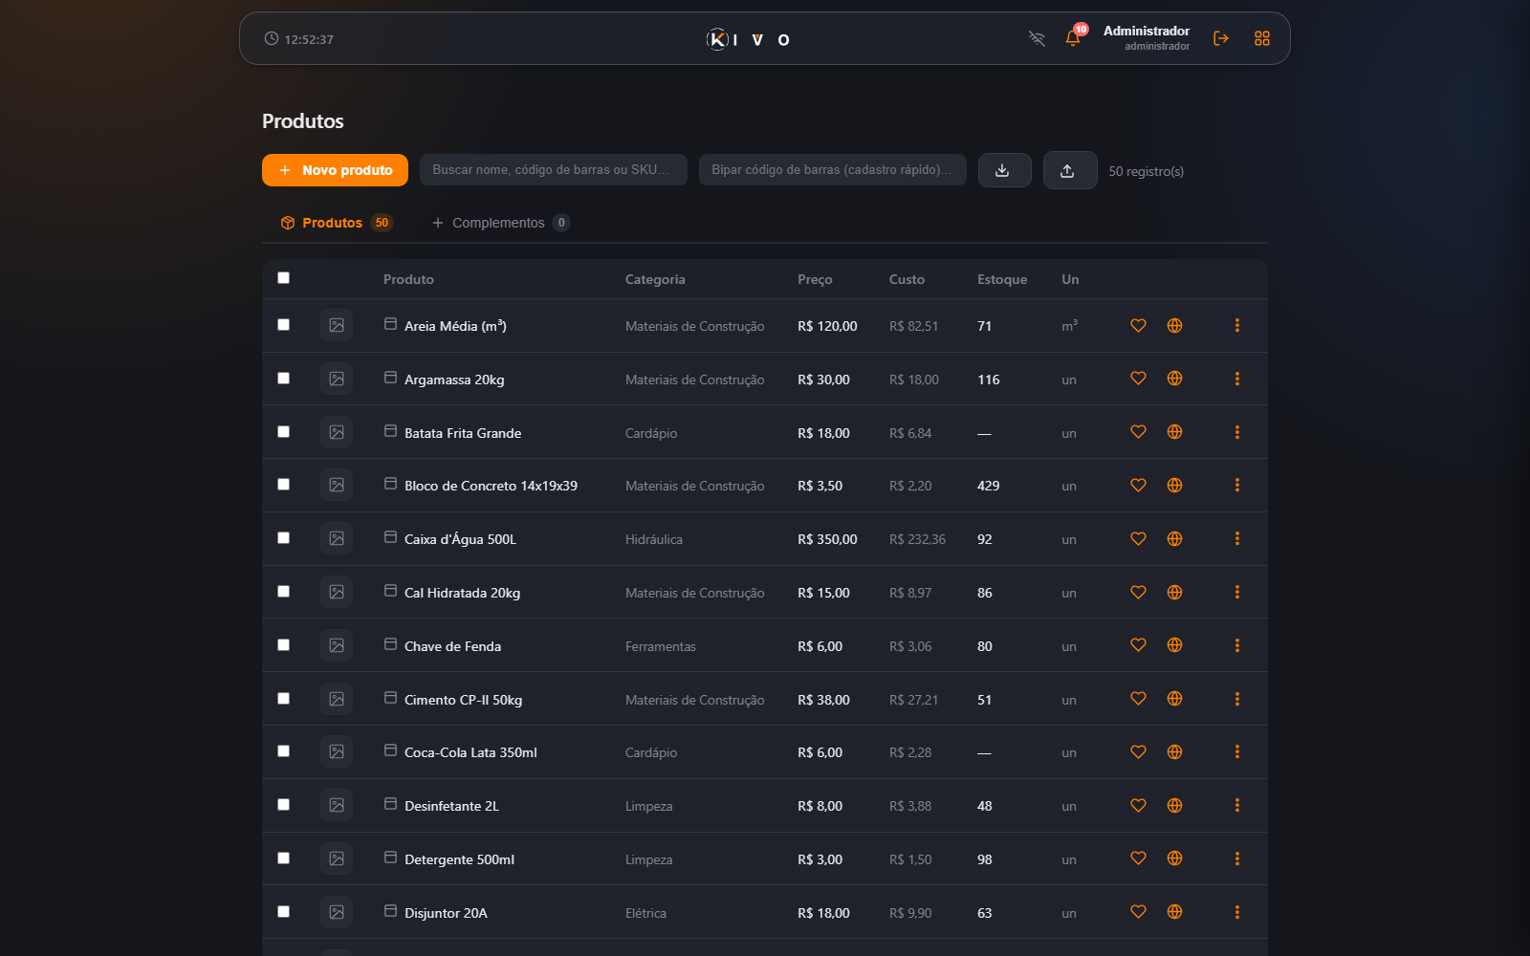Open more options for Areia Média

[x=1236, y=325]
